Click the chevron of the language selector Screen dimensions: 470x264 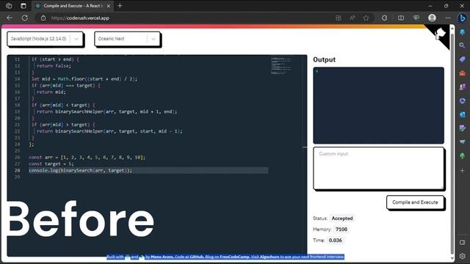[76, 39]
